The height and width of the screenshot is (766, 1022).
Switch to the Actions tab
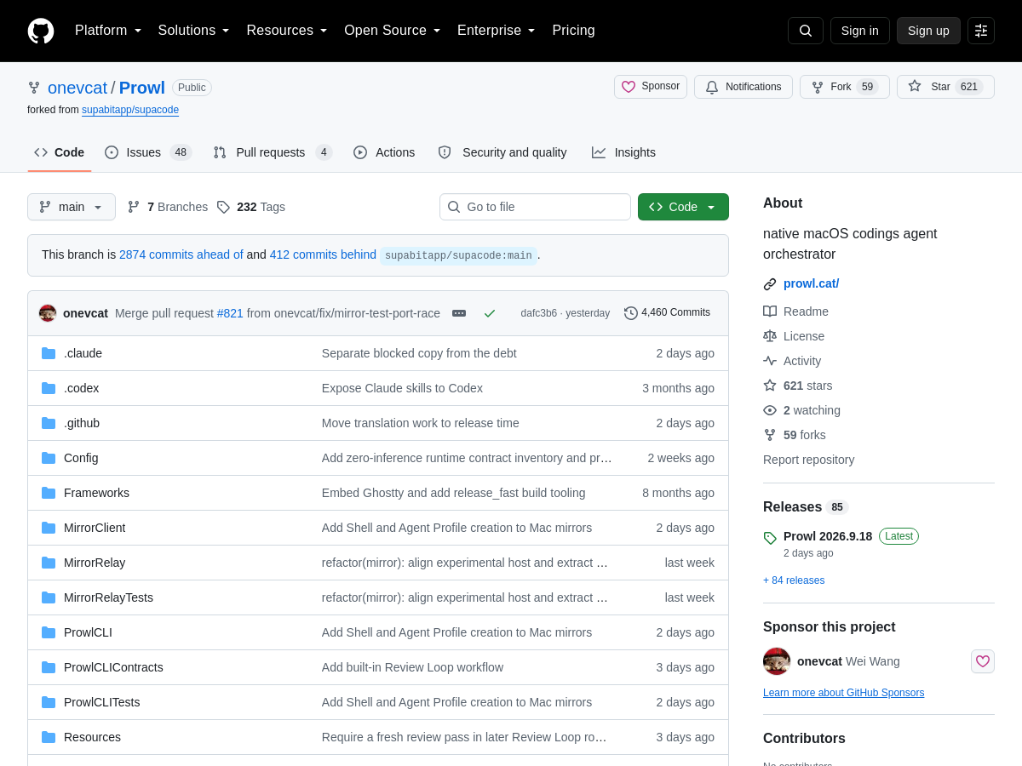pos(384,152)
